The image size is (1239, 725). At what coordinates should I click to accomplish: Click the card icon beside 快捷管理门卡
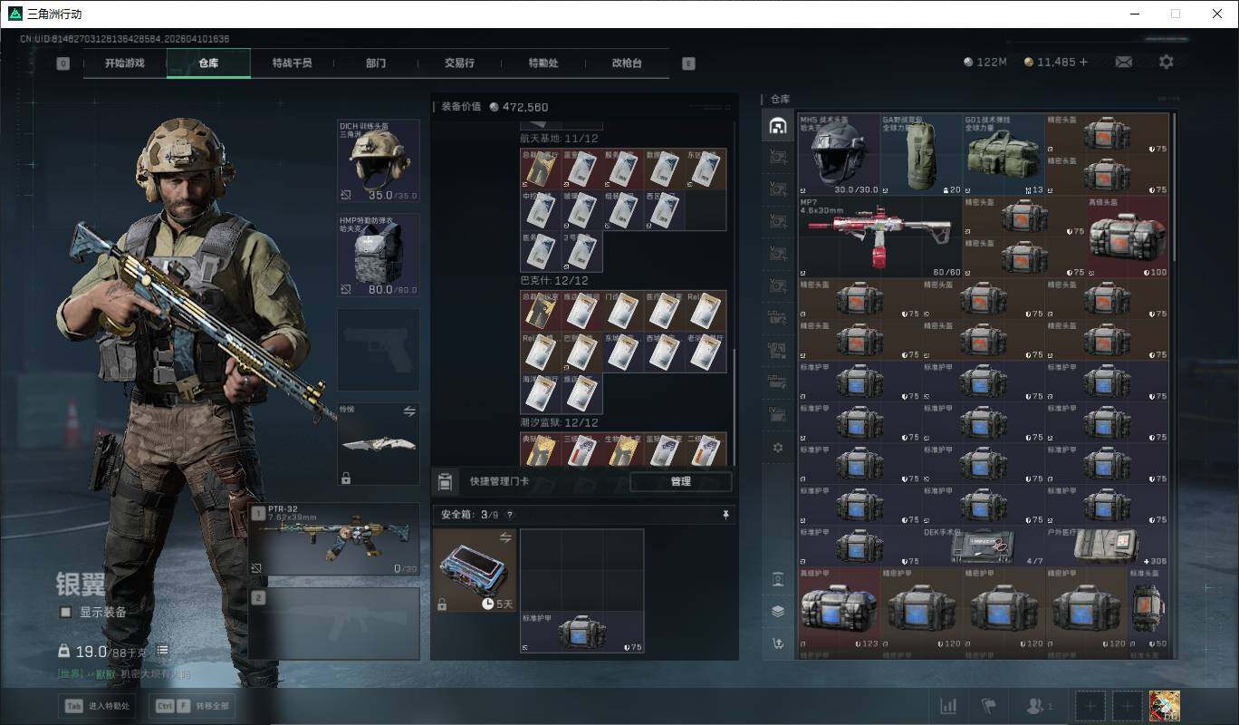[445, 481]
